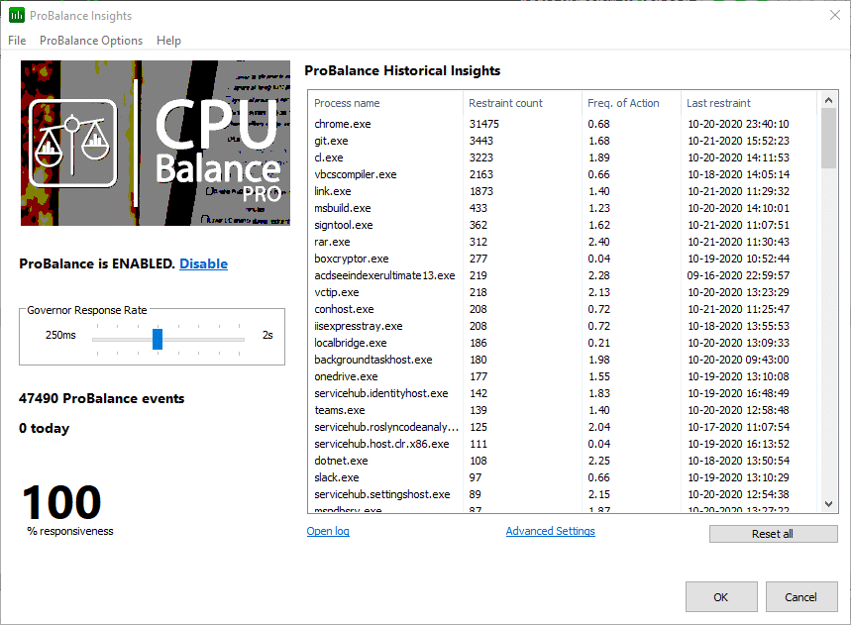This screenshot has height=625, width=851.
Task: Open the ProBalance Options menu
Action: click(91, 41)
